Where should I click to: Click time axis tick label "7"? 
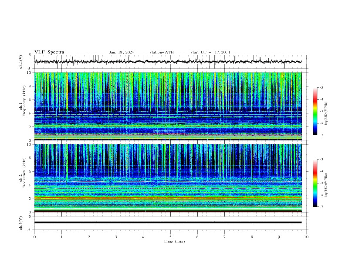[225, 237]
